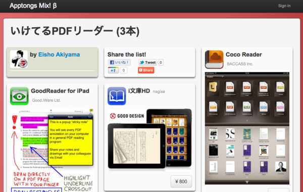Open the Coco Reader app icon

pos(214,60)
